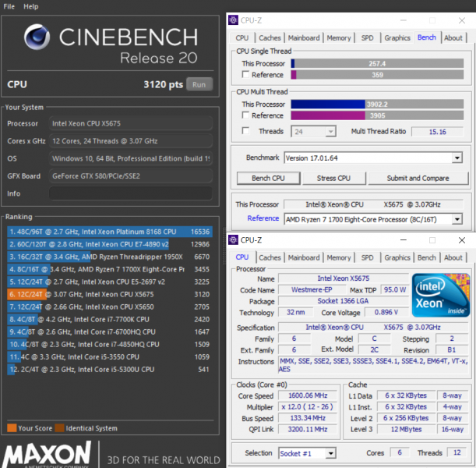Click the orange Your Score legend square

coord(12,428)
